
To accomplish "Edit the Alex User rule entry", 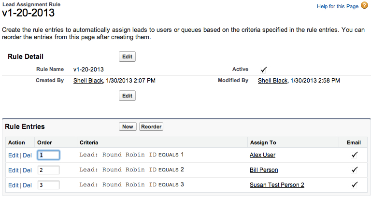I will (13, 156).
